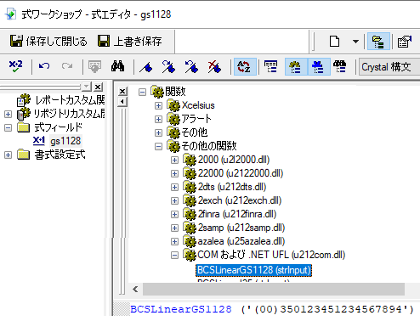Click the 式フィールド folder icon

23,127
